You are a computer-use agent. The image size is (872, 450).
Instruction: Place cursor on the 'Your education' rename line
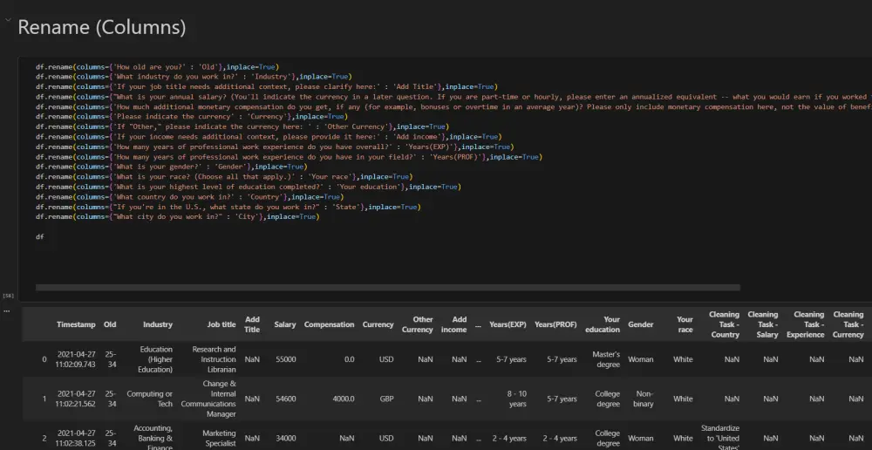(249, 187)
